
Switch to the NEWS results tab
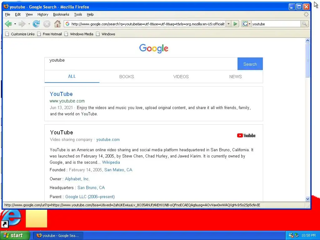point(236,77)
